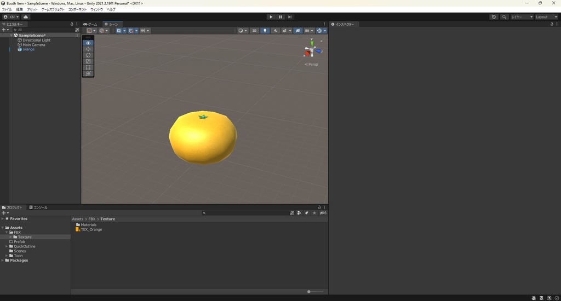Collapse the FBX folder arrow
Image resolution: width=561 pixels, height=301 pixels.
coord(7,233)
